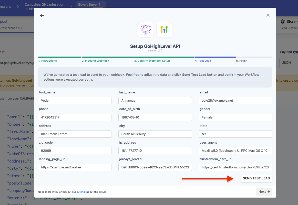298x205 pixels.
Task: Click the user_agent field with Mozilla/5.0
Action: [235, 151]
